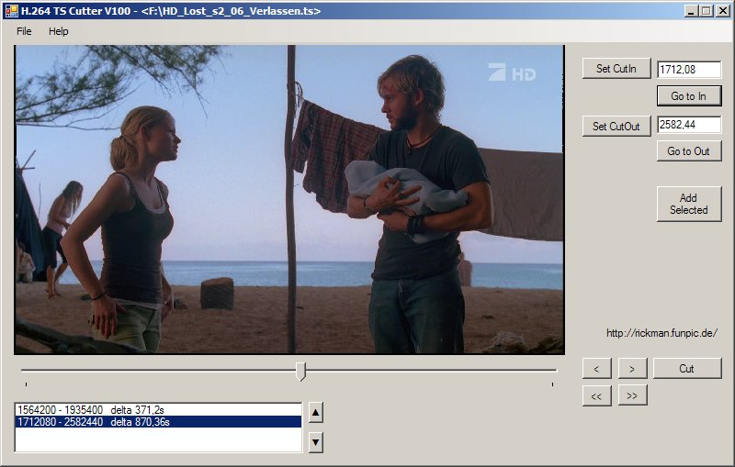This screenshot has width=735, height=467.
Task: Move selected cut down with down-arrow button
Action: click(315, 442)
